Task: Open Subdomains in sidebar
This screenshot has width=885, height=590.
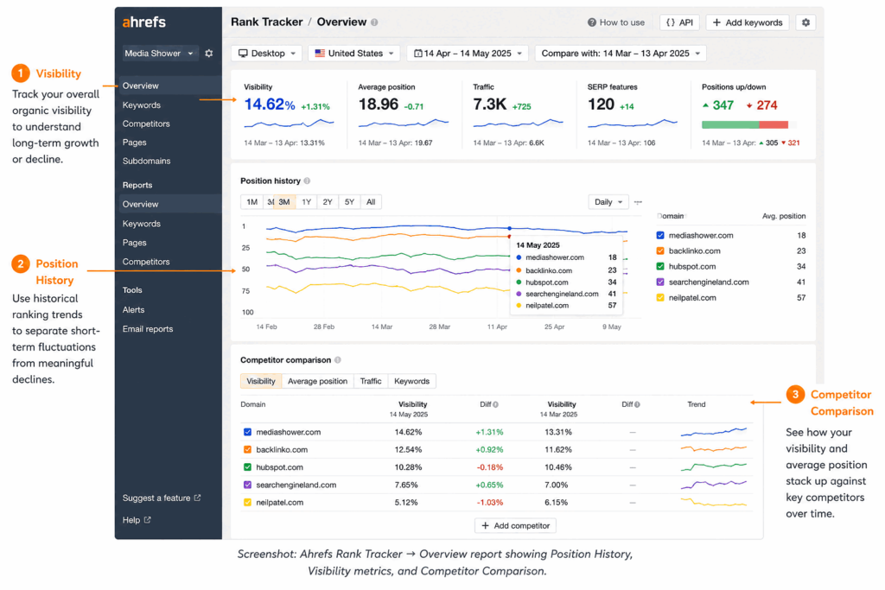Action: click(146, 161)
